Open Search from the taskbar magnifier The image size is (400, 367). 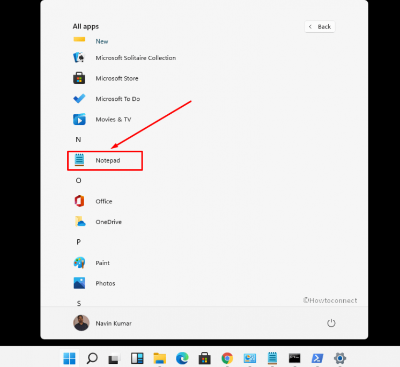92,358
